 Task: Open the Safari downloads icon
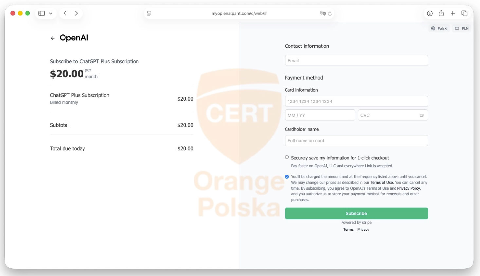click(x=430, y=13)
